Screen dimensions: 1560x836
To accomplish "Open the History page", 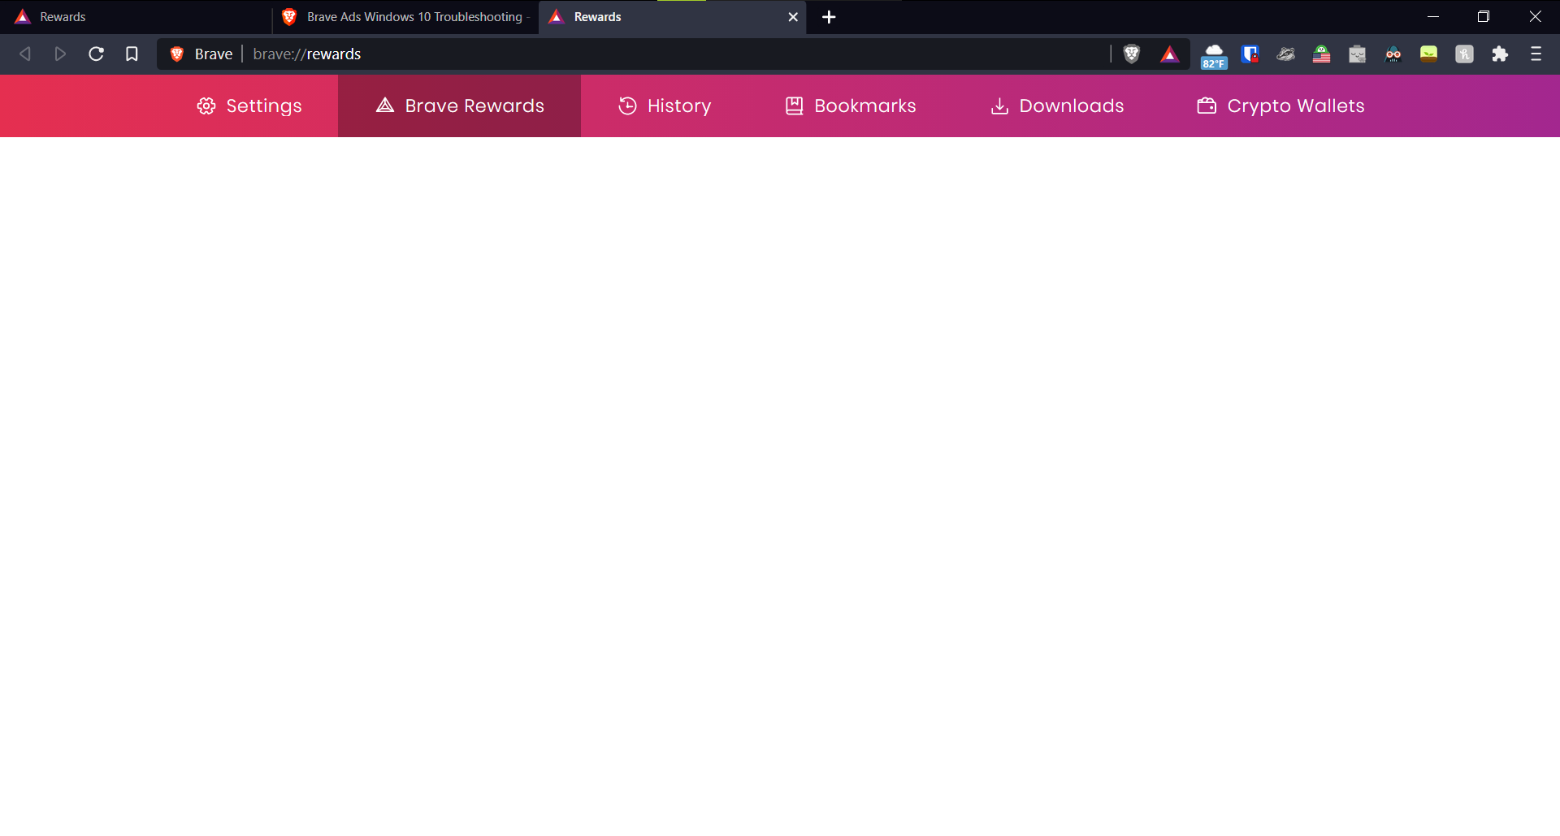I will tap(665, 106).
